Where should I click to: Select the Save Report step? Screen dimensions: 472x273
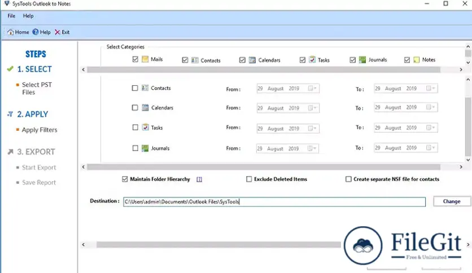click(x=39, y=183)
